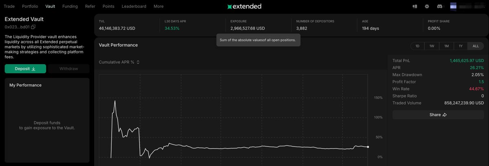Click the Withdraw button
Screen dimensions: 489x166
pos(68,69)
